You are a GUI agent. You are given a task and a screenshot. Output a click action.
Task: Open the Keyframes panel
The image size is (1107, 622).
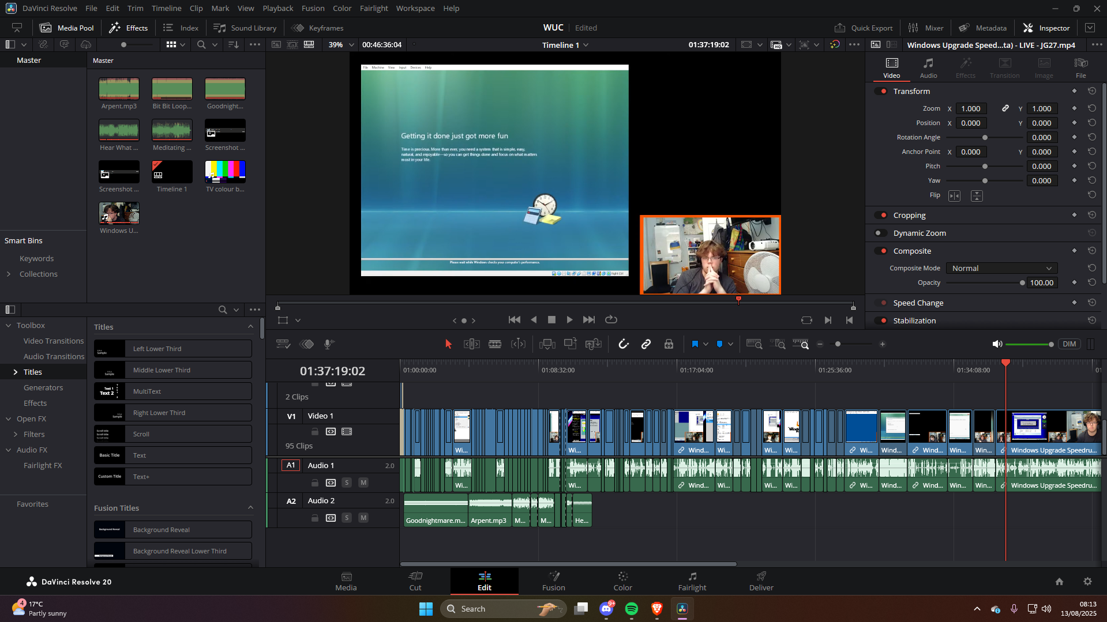[317, 28]
